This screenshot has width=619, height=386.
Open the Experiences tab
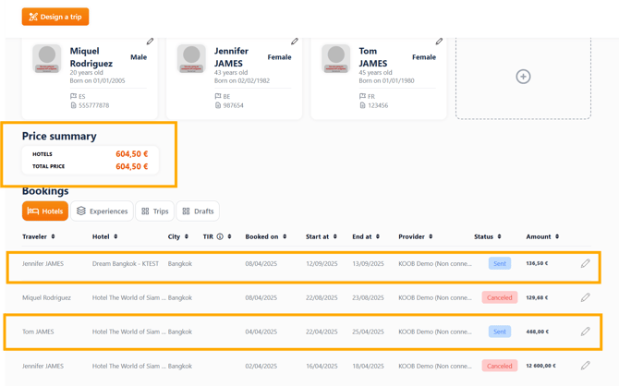pyautogui.click(x=103, y=211)
